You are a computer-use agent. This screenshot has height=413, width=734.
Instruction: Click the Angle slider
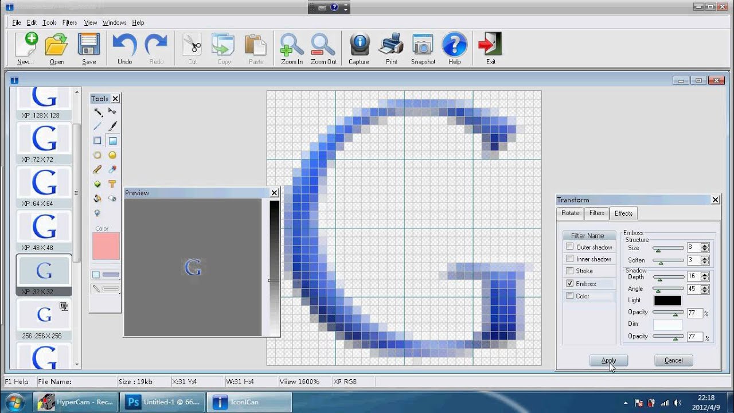pos(668,290)
